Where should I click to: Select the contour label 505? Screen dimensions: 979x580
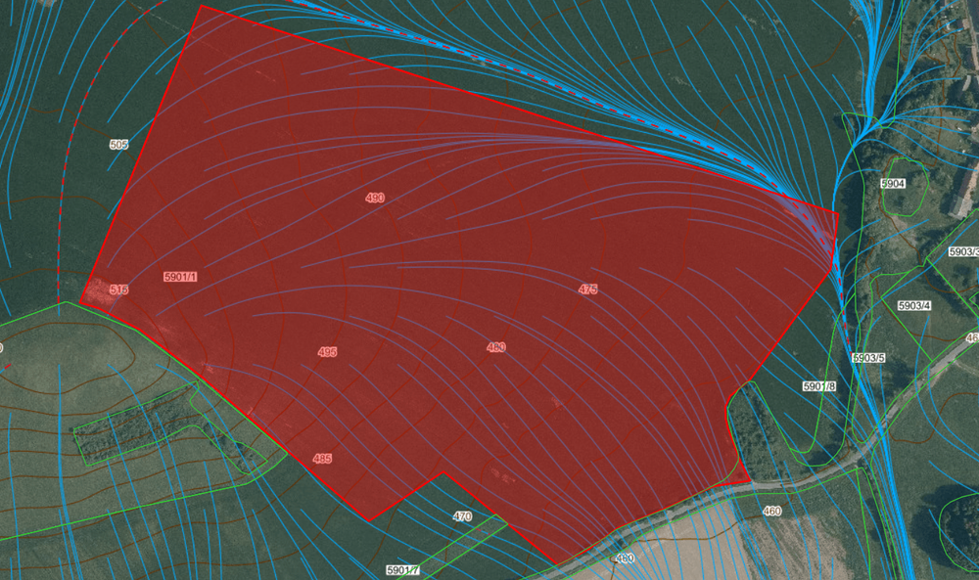click(x=118, y=145)
